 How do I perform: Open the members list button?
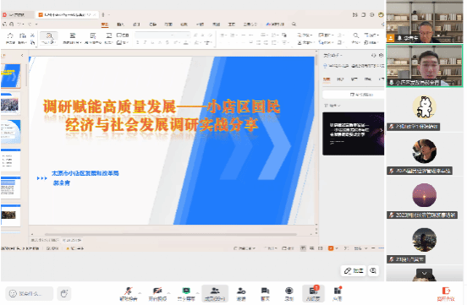pyautogui.click(x=215, y=293)
